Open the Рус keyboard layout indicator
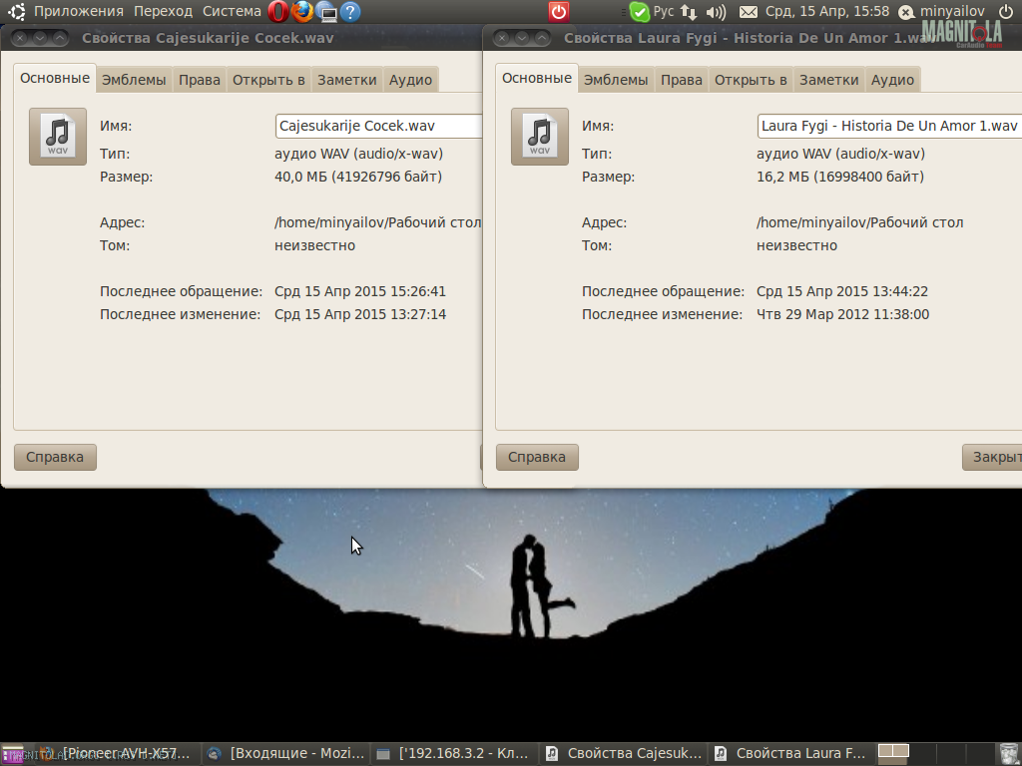The image size is (1022, 766). 664,12
